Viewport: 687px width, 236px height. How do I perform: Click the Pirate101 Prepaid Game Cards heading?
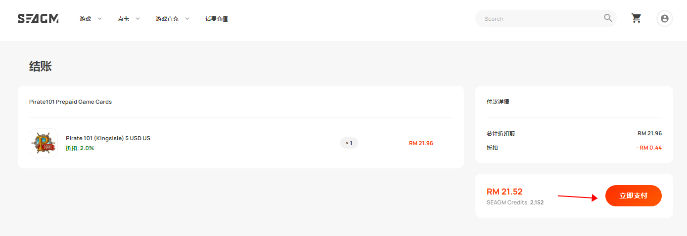coord(70,102)
